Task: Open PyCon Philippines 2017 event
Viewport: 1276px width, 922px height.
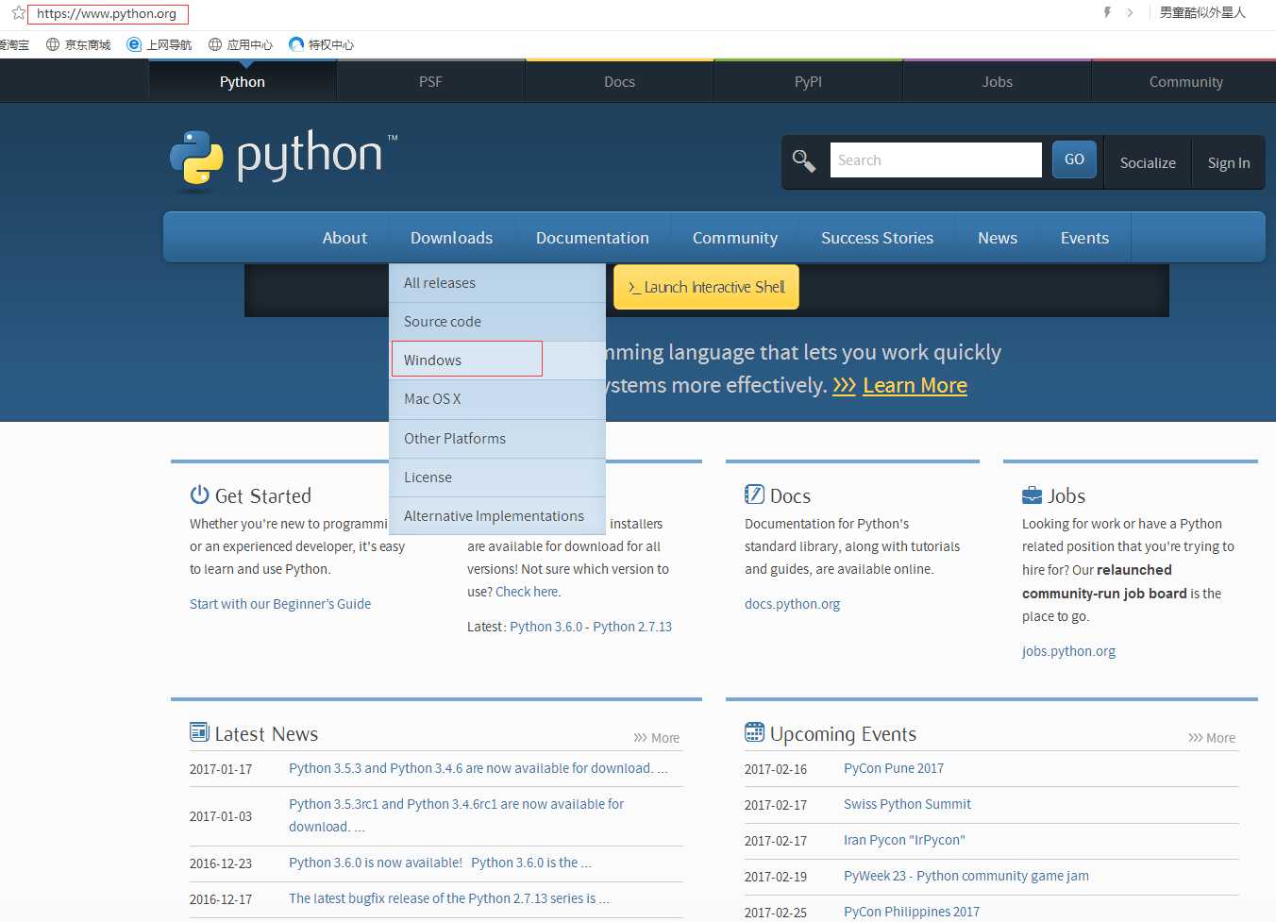Action: [x=912, y=912]
